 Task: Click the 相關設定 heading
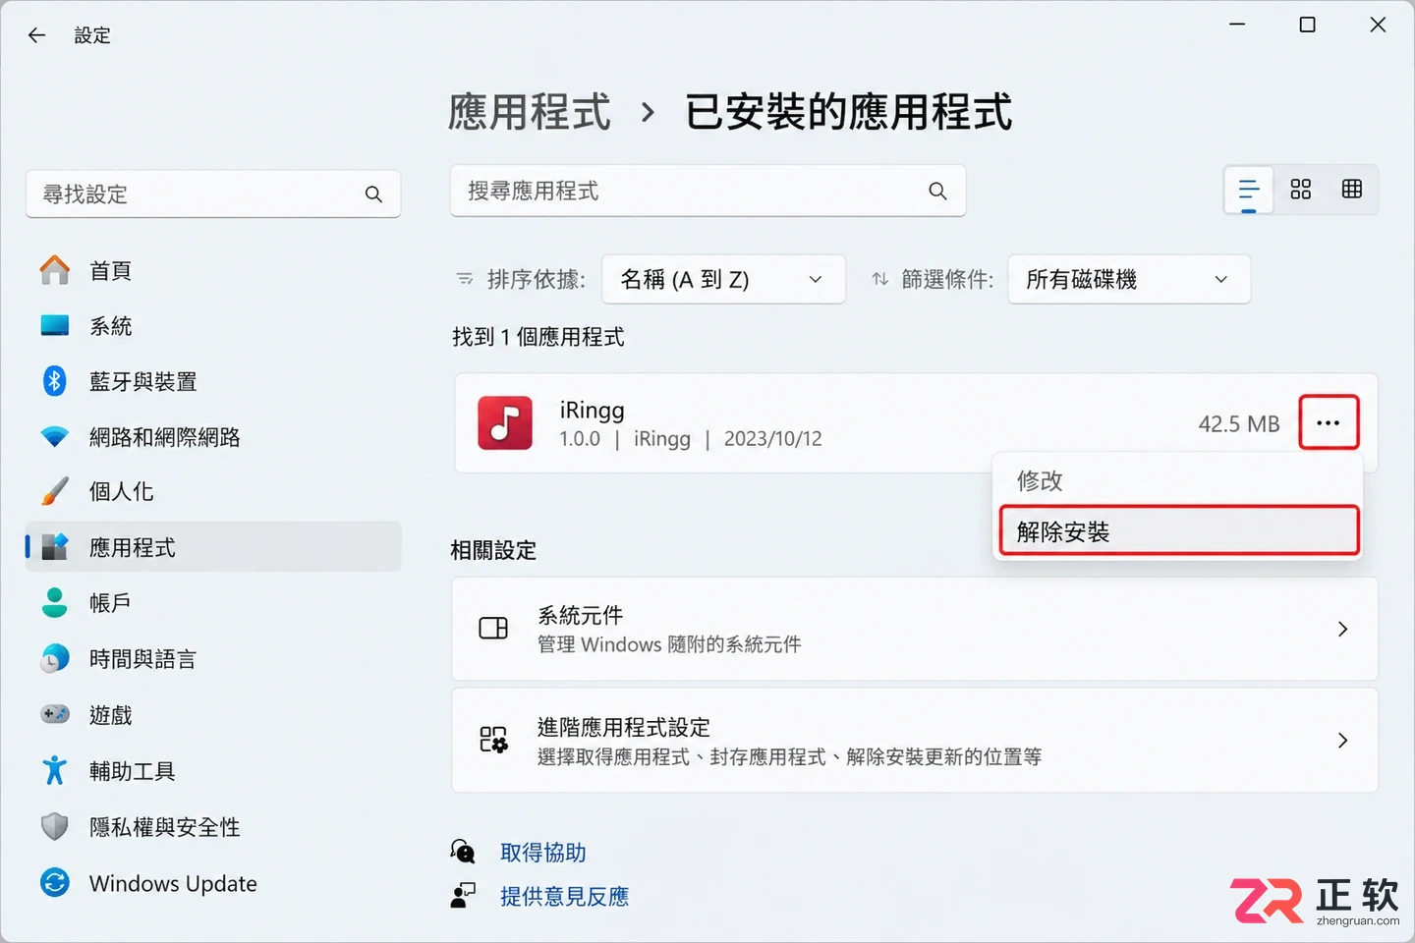click(x=493, y=550)
